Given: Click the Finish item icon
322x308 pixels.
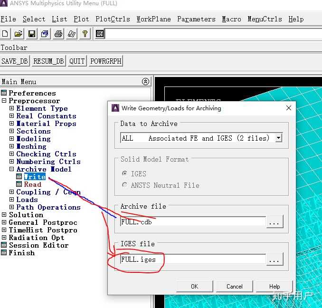Looking at the screenshot, I should (4, 252).
